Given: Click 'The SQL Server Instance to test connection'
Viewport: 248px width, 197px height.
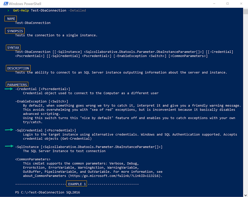Looking at the screenshot, I should 64,151.
